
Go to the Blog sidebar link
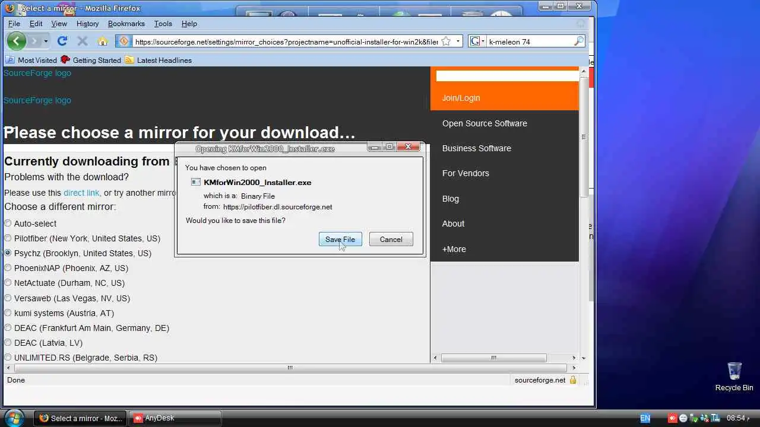point(451,199)
